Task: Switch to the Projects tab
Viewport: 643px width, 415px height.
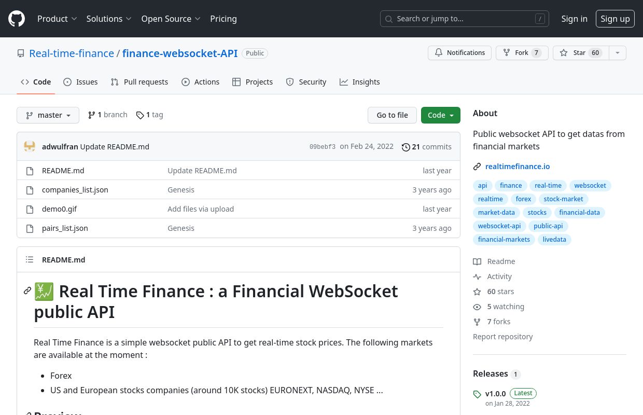Action: (x=253, y=82)
